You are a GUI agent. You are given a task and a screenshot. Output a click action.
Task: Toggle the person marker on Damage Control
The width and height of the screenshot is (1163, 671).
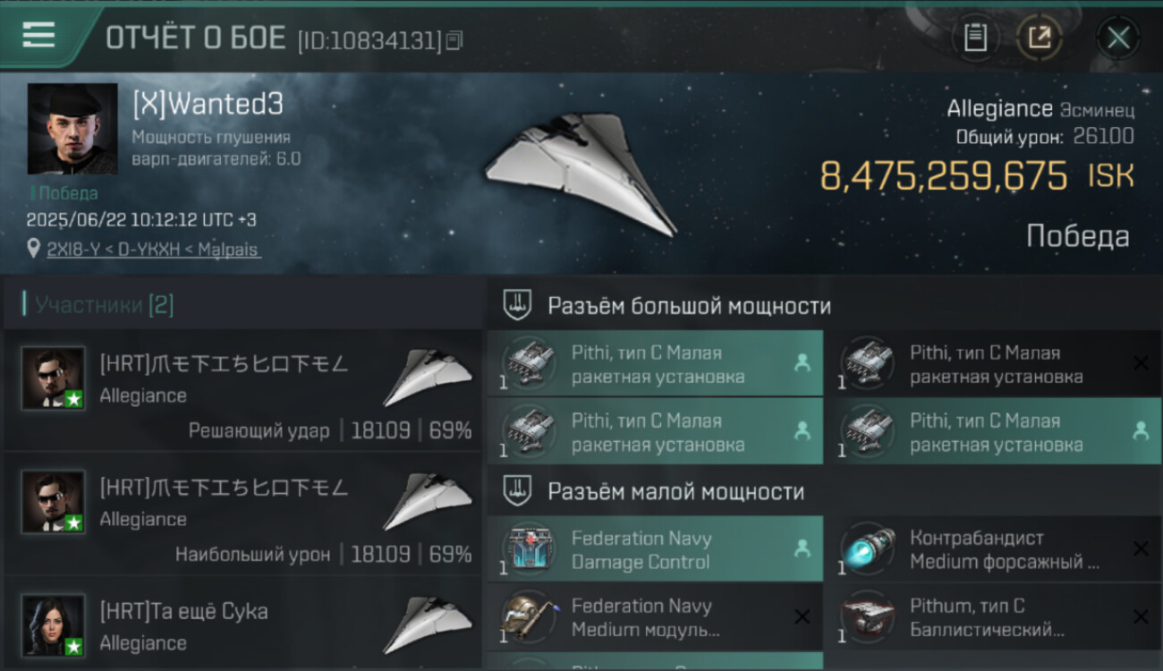tap(802, 548)
